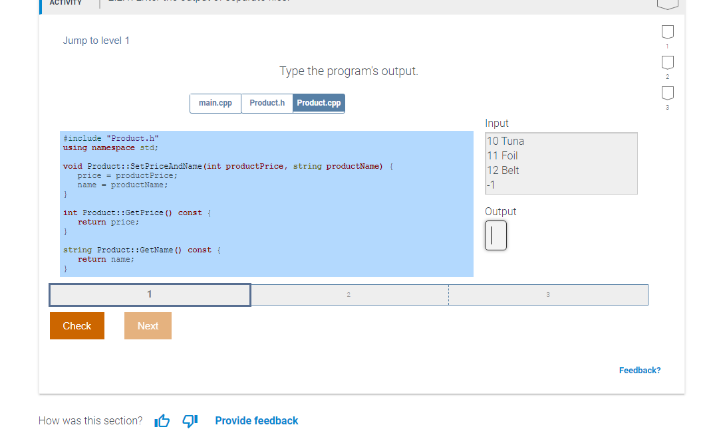Select step 2 in the progress bar
The height and width of the screenshot is (435, 715).
tap(349, 294)
